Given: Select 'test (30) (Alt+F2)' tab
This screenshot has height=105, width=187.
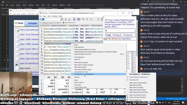Looking at the screenshot, I should tap(69, 23).
